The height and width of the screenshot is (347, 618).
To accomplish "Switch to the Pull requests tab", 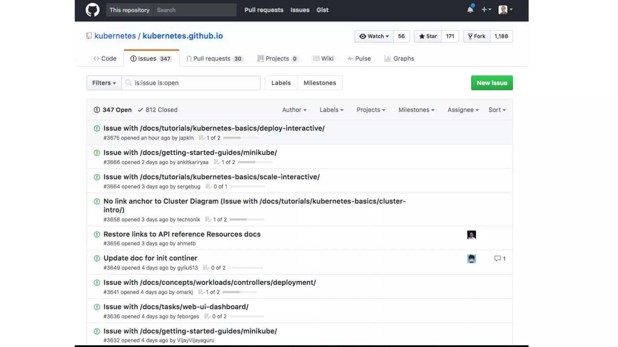I will point(215,58).
